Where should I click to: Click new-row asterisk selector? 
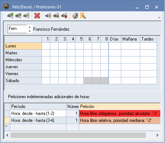tap(7, 127)
